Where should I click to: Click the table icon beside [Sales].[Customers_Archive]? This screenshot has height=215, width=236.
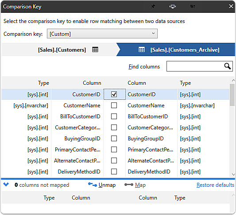click(142, 49)
